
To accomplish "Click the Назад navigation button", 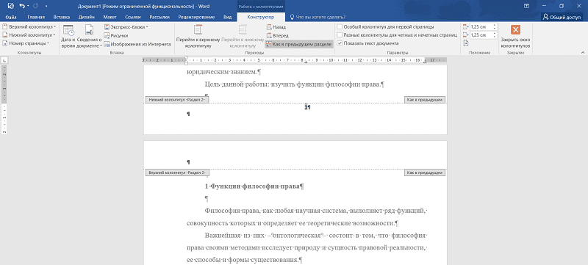I will [x=276, y=27].
